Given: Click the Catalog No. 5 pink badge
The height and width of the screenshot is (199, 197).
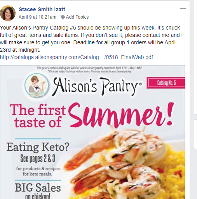Looking at the screenshot, I should (x=166, y=83).
